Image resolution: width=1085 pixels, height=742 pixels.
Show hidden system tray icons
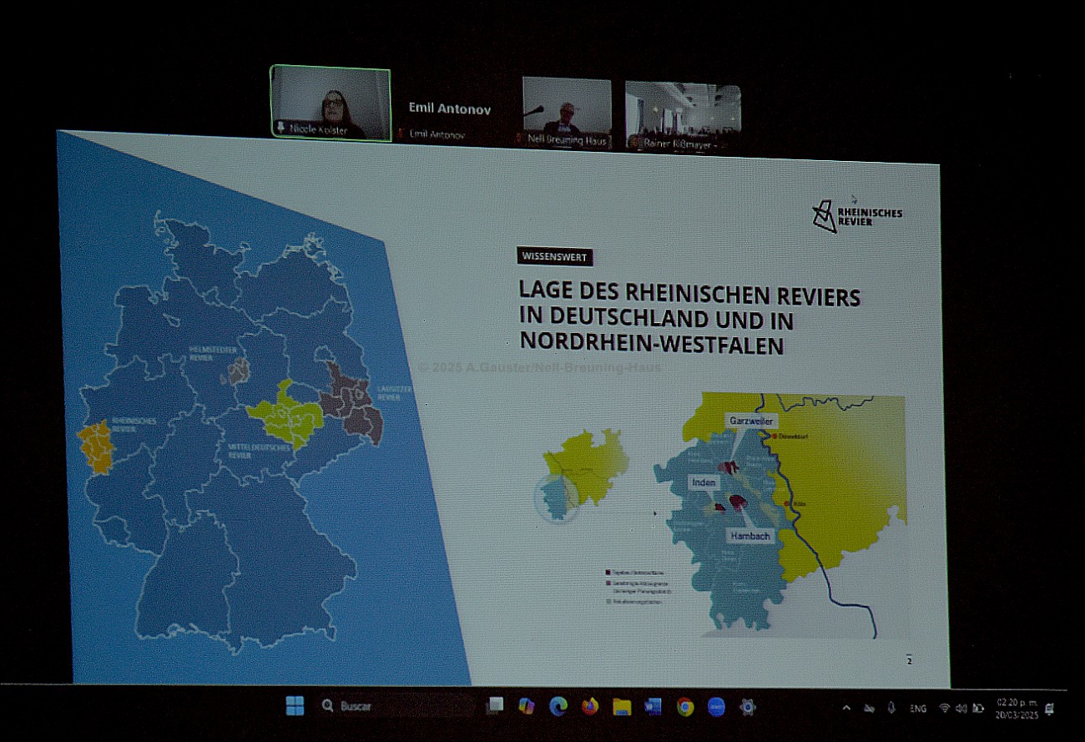point(846,708)
